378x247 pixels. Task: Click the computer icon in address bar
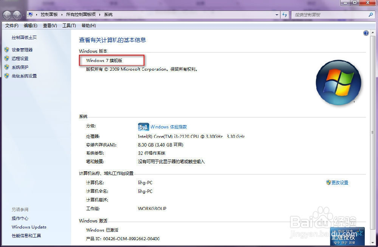(30, 15)
